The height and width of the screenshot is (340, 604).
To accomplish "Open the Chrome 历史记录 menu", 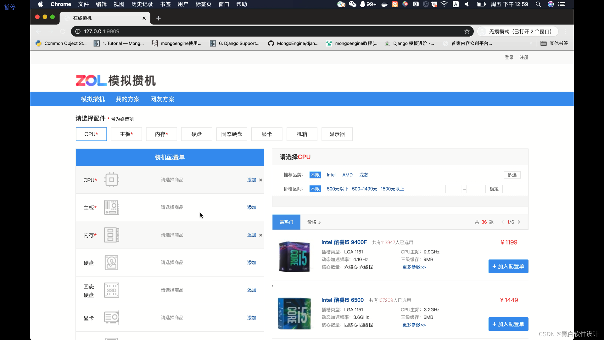I will pyautogui.click(x=142, y=4).
